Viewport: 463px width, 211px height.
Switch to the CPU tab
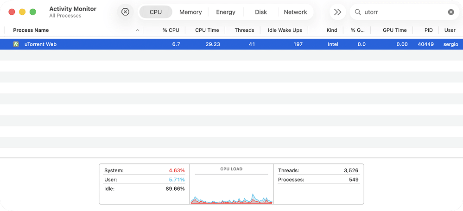pyautogui.click(x=156, y=12)
